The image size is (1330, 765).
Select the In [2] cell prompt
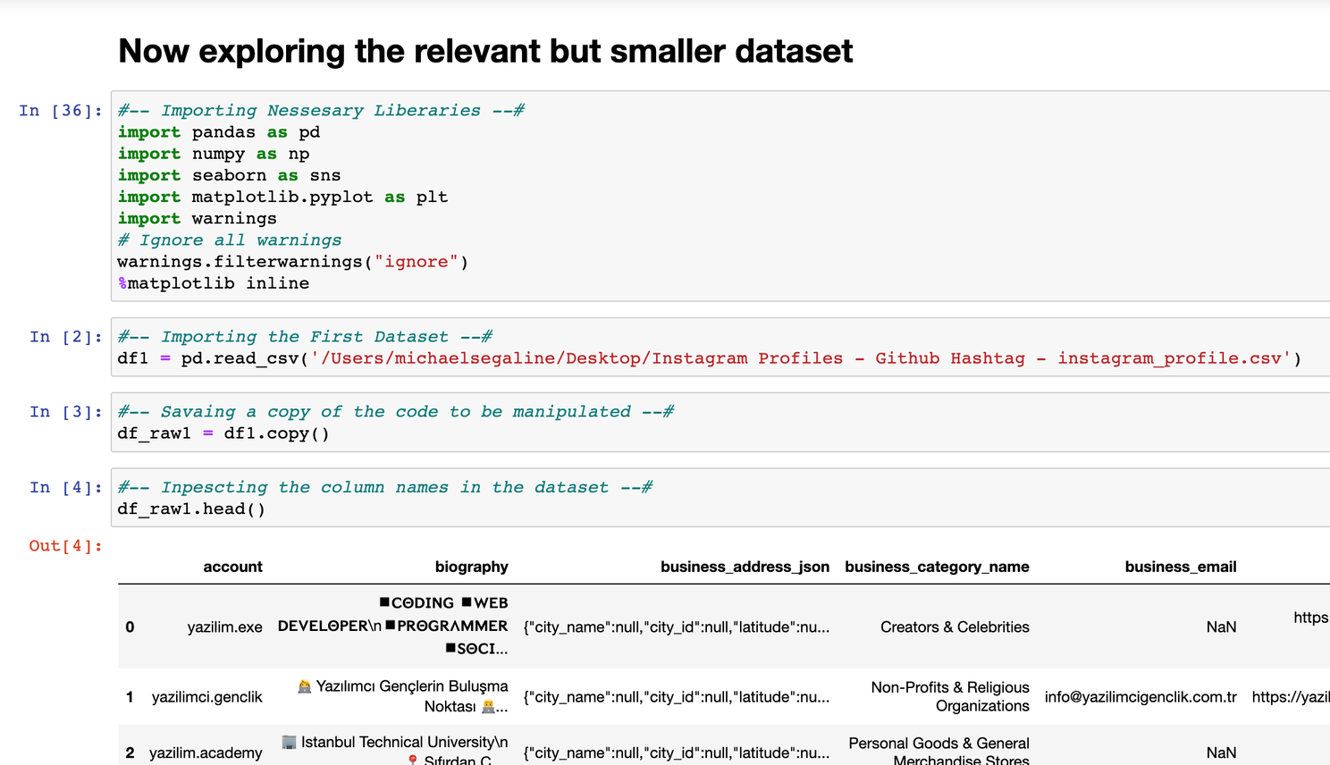pyautogui.click(x=66, y=337)
